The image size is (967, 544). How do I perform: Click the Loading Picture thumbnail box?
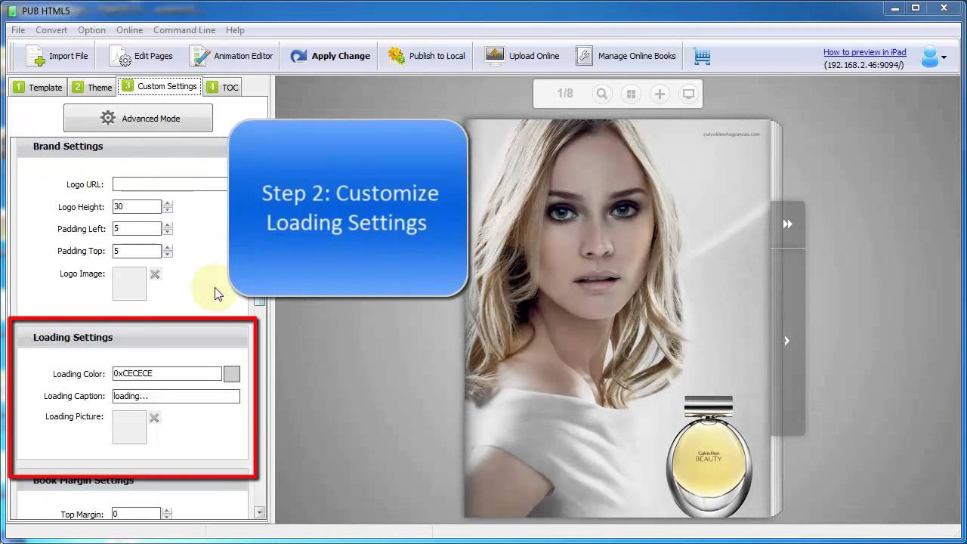129,427
